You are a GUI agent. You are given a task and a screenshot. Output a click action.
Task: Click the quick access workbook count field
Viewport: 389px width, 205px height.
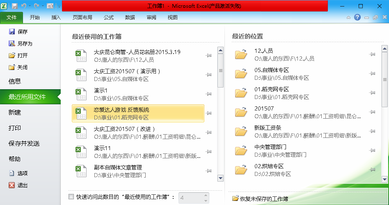pyautogui.click(x=190, y=198)
